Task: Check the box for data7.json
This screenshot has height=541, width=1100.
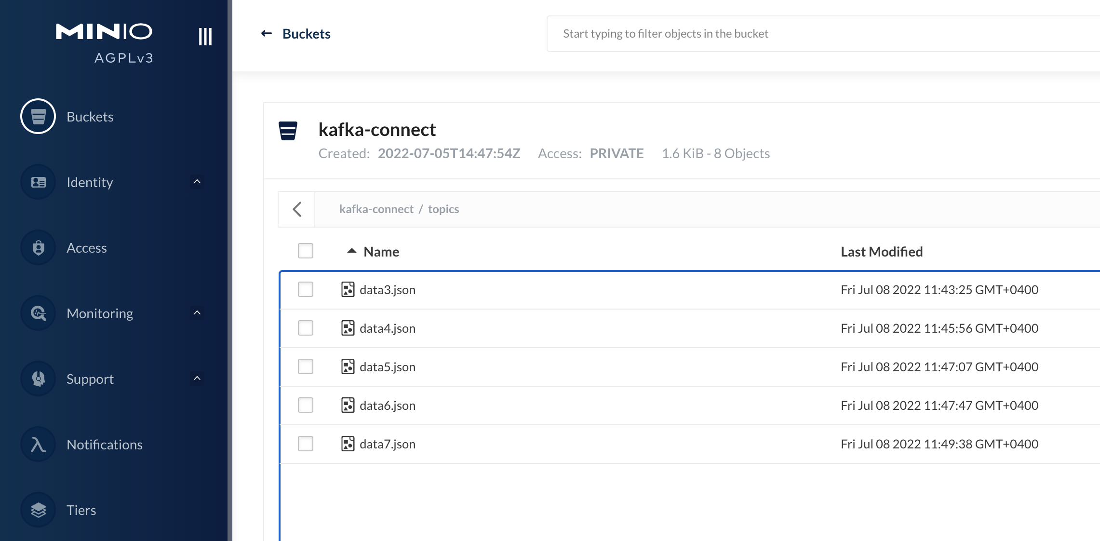Action: (x=306, y=444)
